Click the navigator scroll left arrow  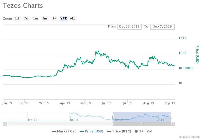pyautogui.click(x=4, y=124)
